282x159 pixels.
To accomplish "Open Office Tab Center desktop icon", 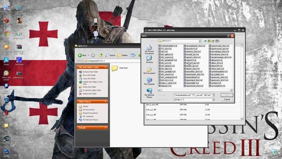I will 6,75.
